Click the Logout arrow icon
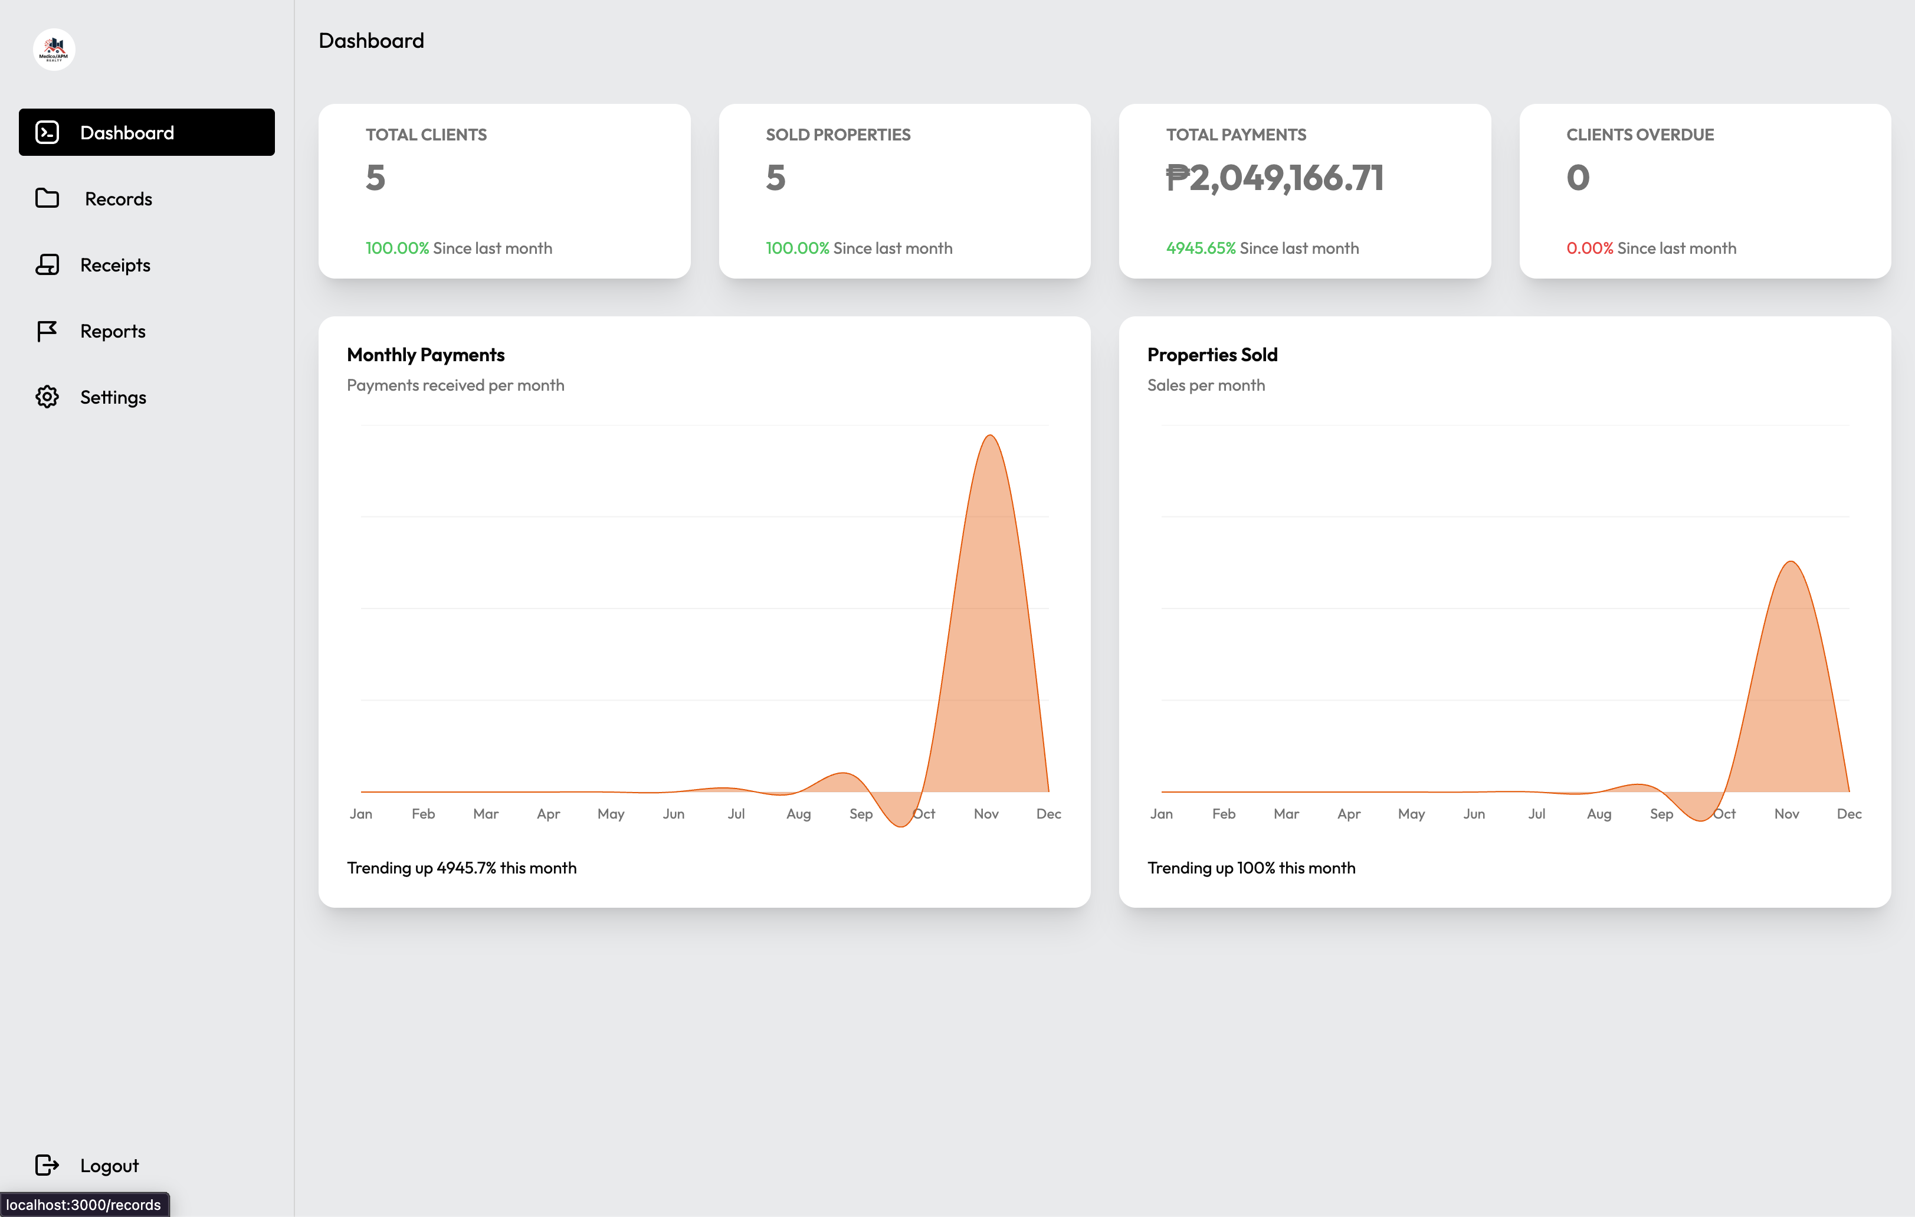 [x=47, y=1164]
